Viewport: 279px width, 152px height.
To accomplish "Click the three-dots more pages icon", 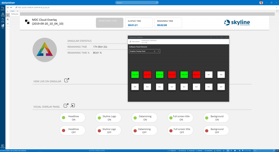I will pos(8,29).
